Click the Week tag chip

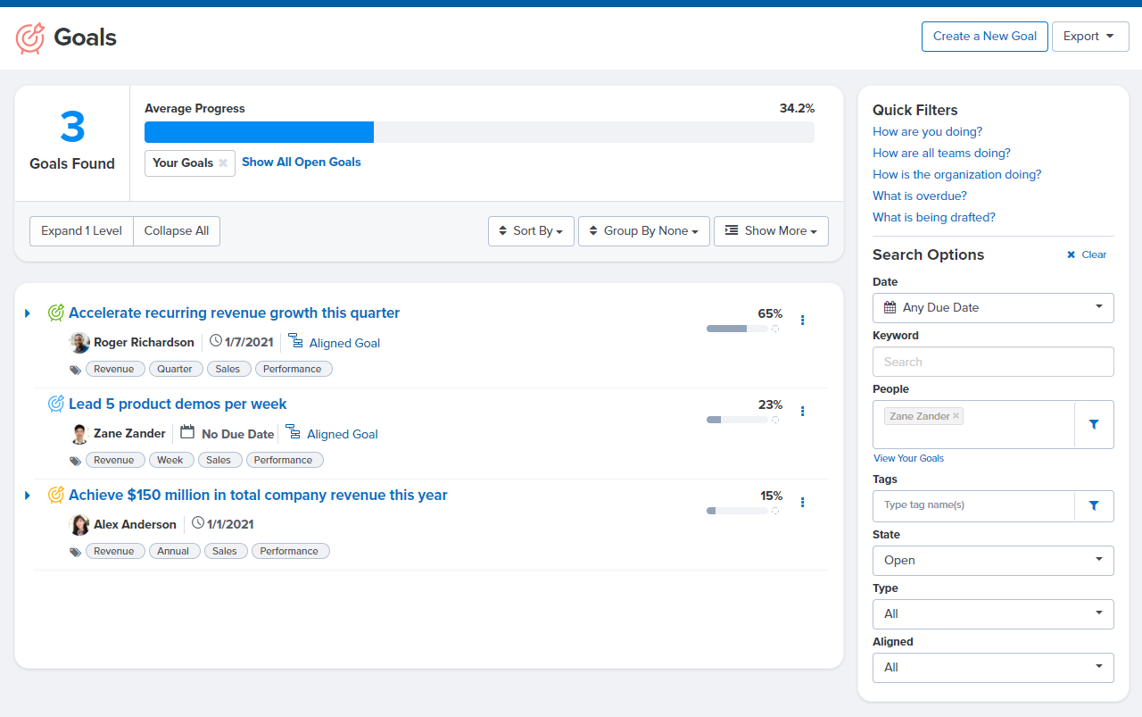click(170, 461)
